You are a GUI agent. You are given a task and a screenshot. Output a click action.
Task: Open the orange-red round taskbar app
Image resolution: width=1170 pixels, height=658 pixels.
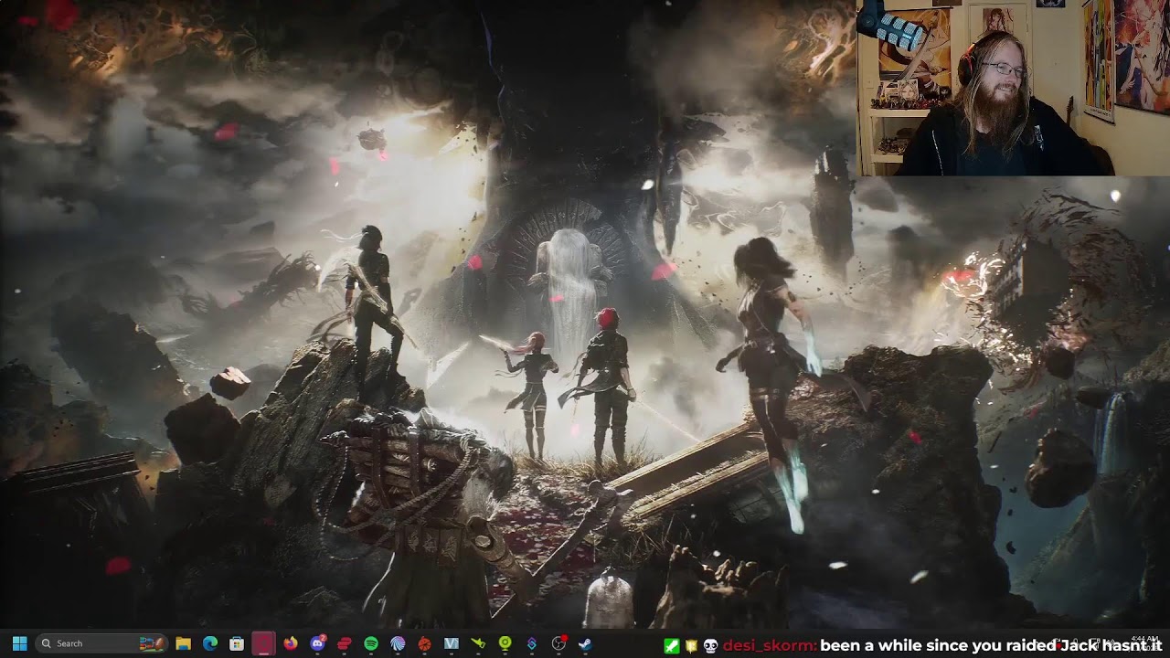(424, 643)
